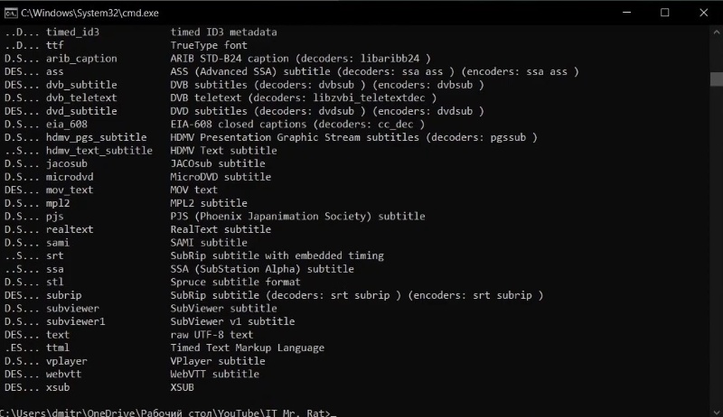Click the webvtt codec name
Screen dimensions: 723x417
click(66, 374)
